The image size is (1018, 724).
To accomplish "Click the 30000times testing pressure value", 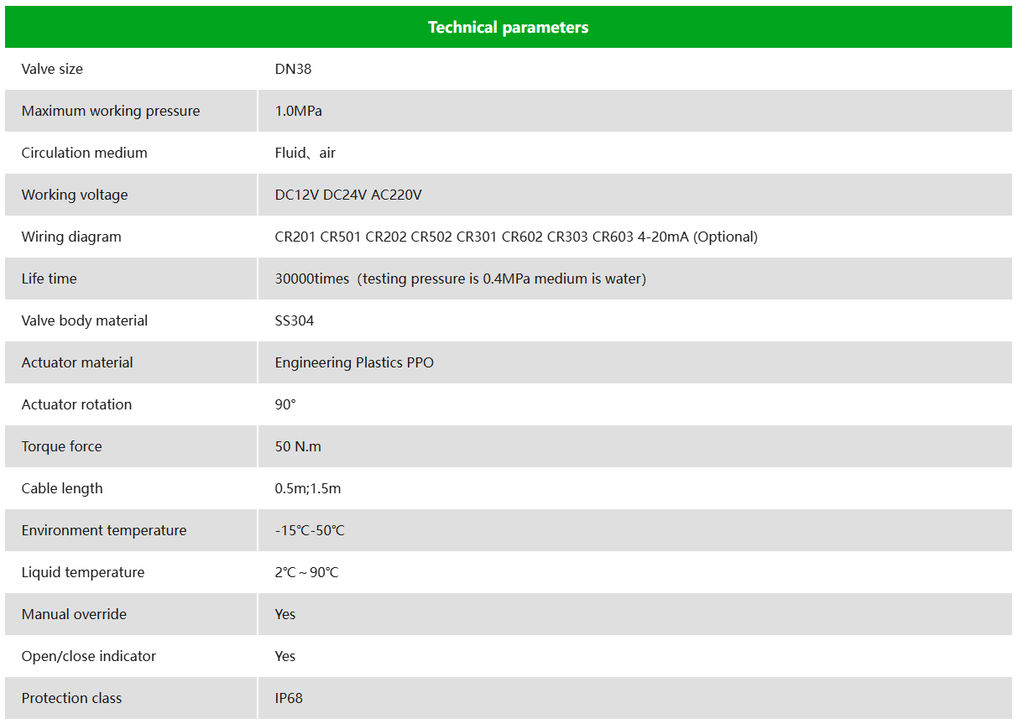I will tap(461, 279).
